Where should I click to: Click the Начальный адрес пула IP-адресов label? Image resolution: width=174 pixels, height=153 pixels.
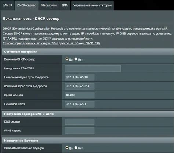point(26,77)
